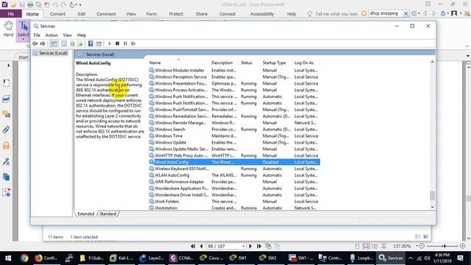This screenshot has width=471, height=265.
Task: Restart Service icon in Services toolbar
Action: [x=133, y=43]
